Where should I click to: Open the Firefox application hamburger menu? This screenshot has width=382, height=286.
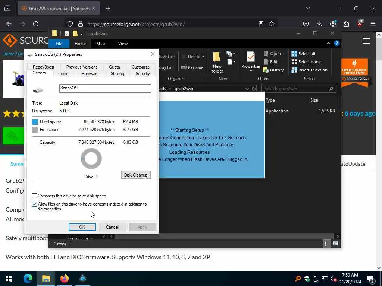coord(373,24)
